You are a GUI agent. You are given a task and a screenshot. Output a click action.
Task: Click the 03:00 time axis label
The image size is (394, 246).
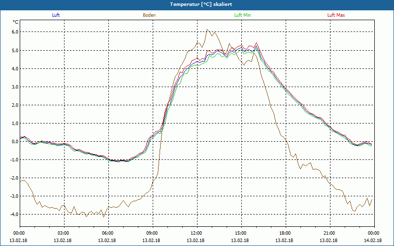pos(65,233)
